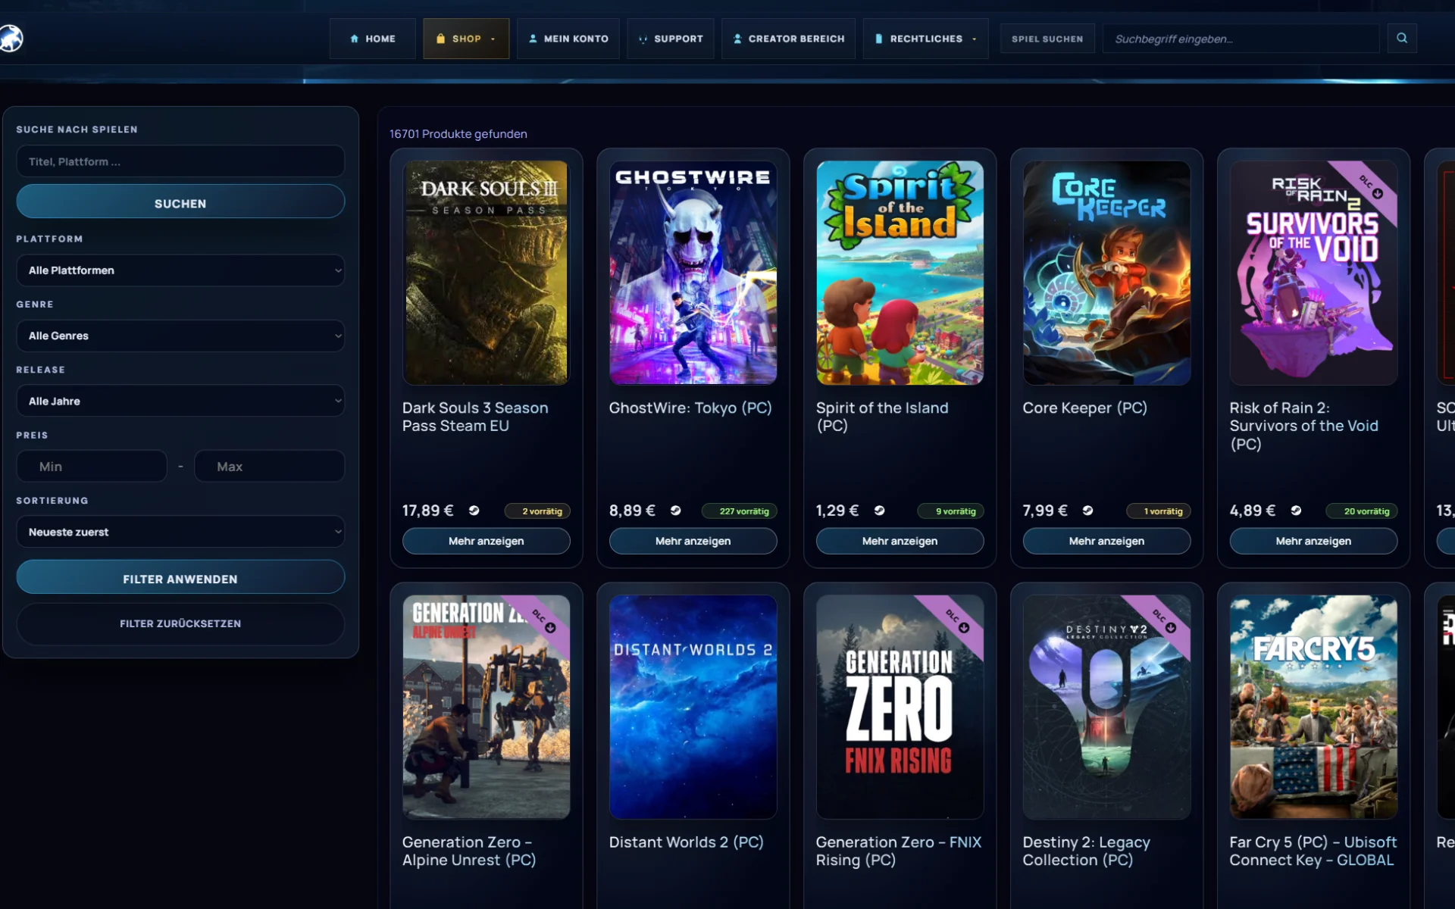This screenshot has height=909, width=1455.
Task: Reset filters with Filter zurücksetzen
Action: [x=180, y=623]
